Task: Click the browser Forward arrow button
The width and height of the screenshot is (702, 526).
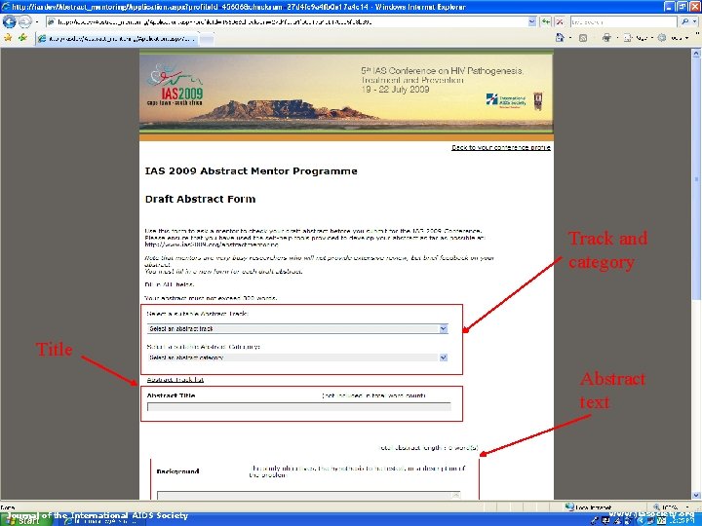Action: 25,21
